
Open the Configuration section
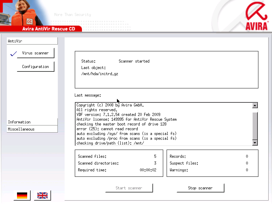[x=36, y=67]
